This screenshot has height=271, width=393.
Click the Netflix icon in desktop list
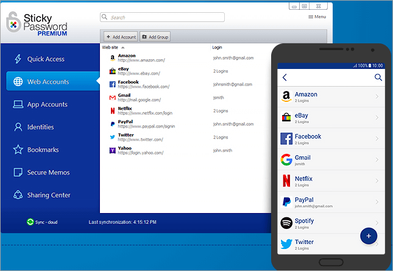coord(113,110)
